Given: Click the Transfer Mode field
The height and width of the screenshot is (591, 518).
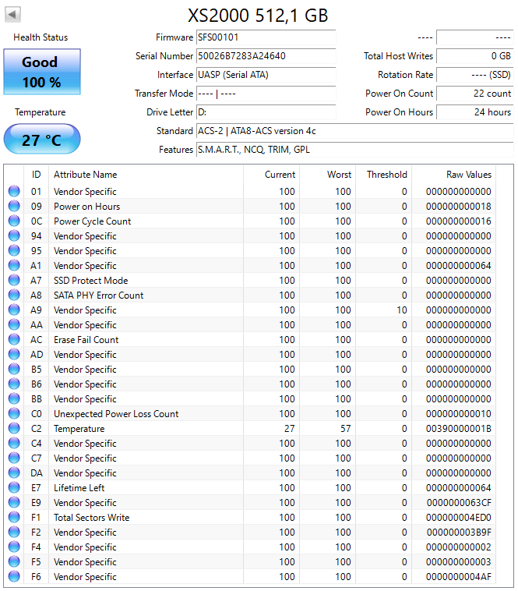Looking at the screenshot, I should click(266, 94).
